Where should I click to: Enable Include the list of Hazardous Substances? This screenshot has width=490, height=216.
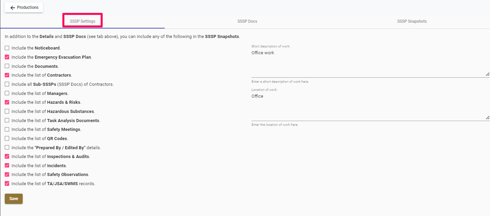click(7, 111)
